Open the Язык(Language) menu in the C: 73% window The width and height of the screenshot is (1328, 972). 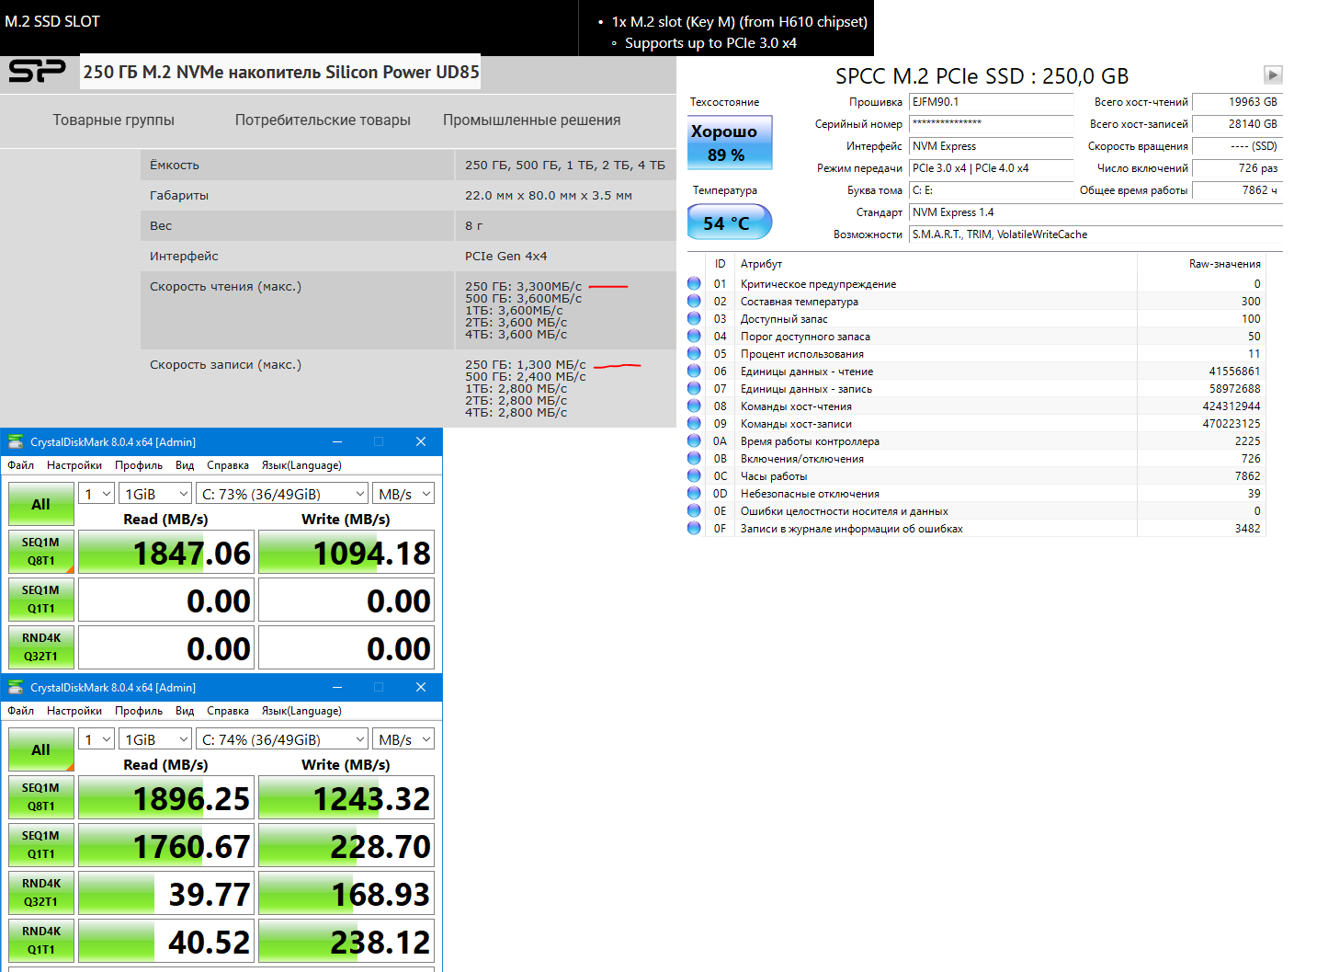[x=301, y=465]
